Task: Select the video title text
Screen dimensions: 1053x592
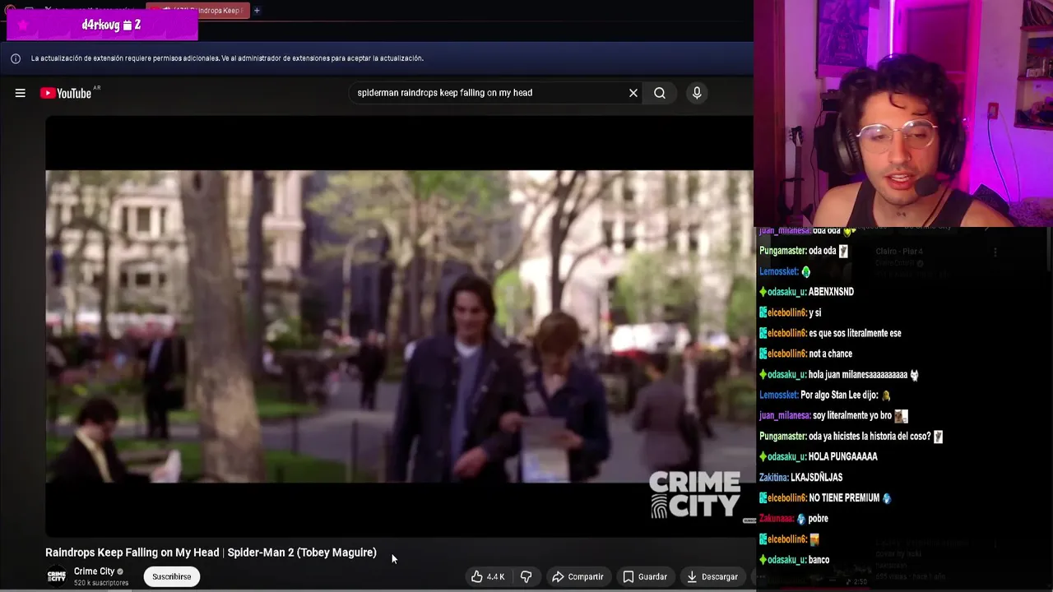Action: tap(211, 553)
